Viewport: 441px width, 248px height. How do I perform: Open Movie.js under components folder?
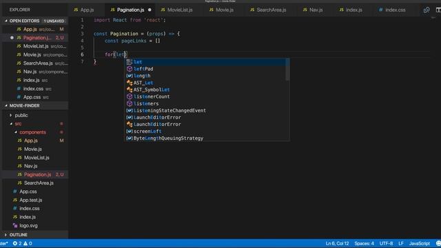coord(35,149)
